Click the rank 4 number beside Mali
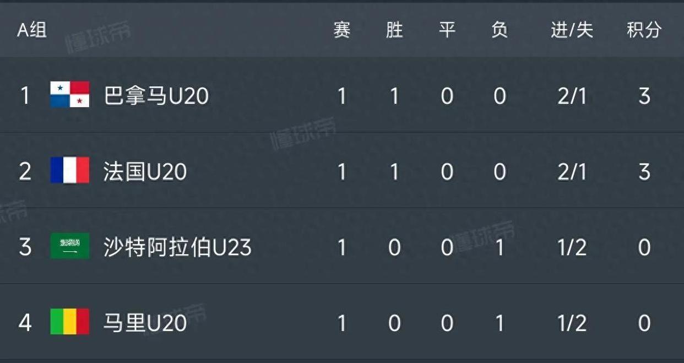This screenshot has height=363, width=684. point(25,323)
